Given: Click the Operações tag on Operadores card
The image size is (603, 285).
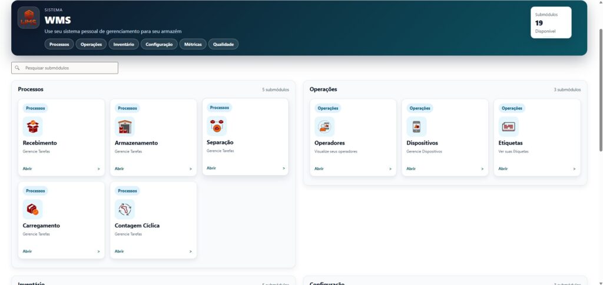Looking at the screenshot, I should tap(327, 108).
